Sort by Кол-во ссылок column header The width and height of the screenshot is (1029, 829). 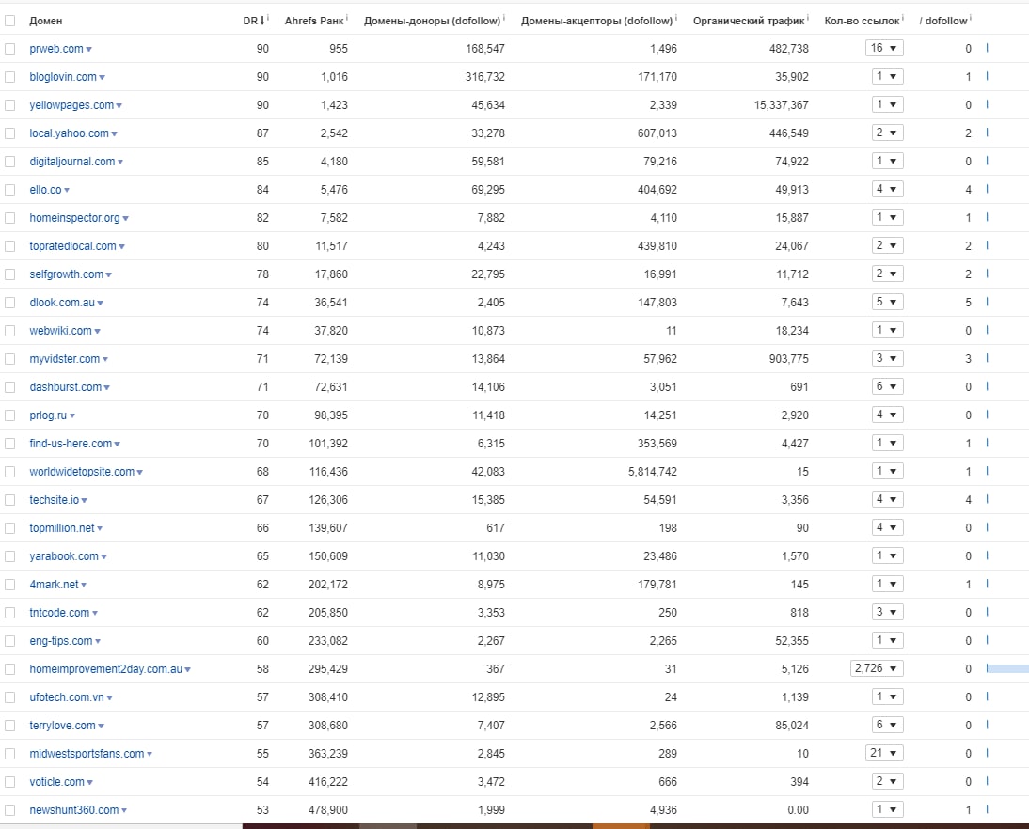coord(862,21)
